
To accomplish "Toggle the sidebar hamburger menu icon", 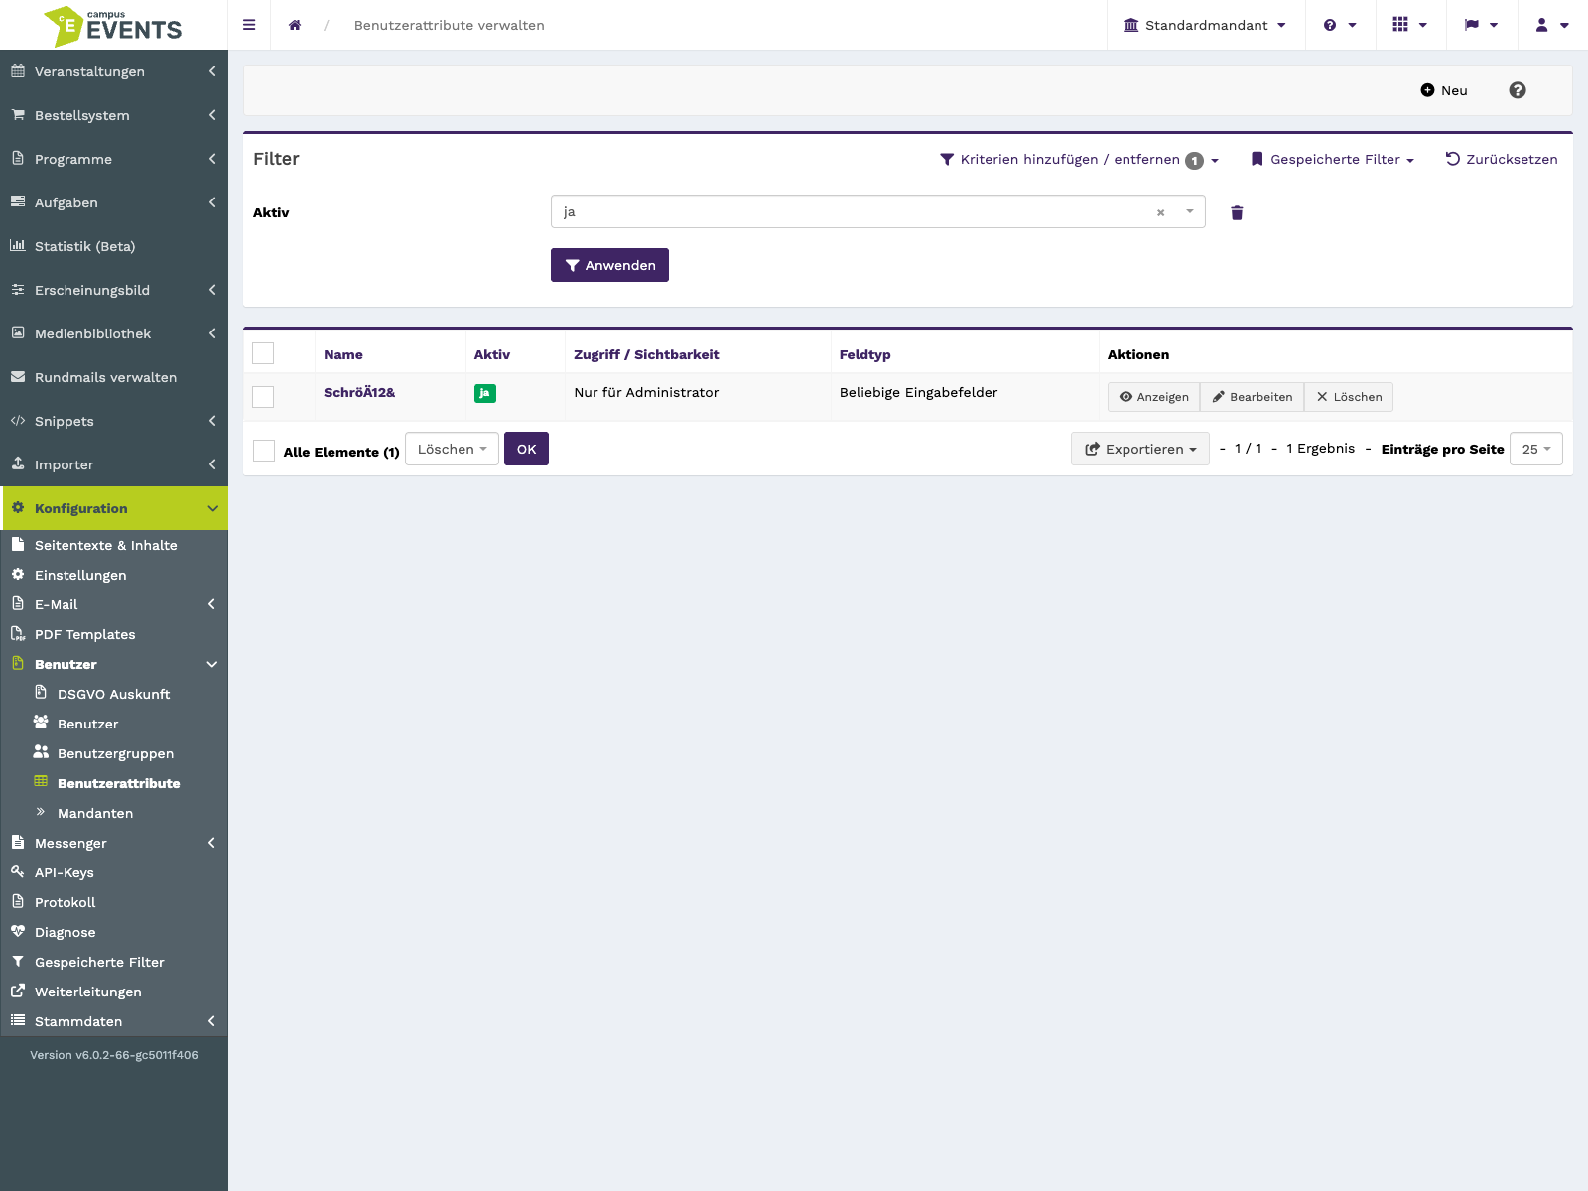I will tap(249, 25).
